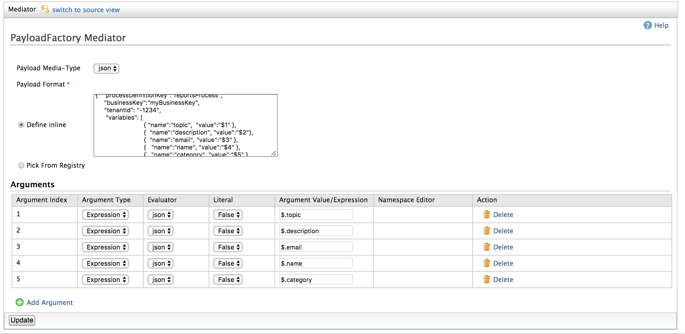Click the $.topic expression input field
Viewport: 685px width, 334px height.
[316, 215]
